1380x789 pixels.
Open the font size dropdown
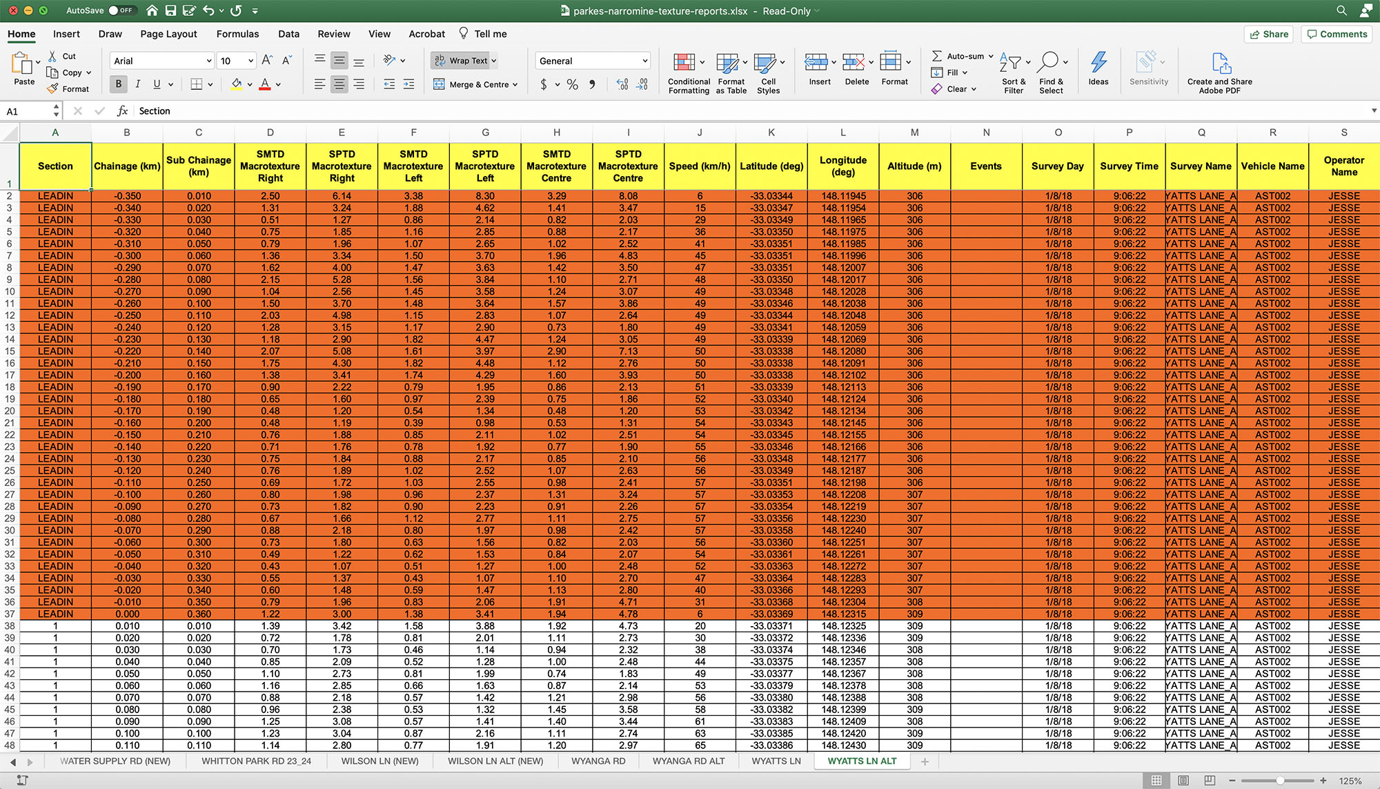click(250, 61)
